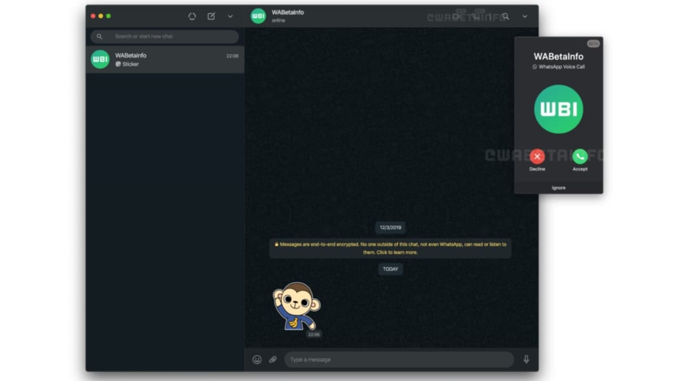The image size is (678, 381).
Task: Decline the incoming WhatsApp voice call
Action: pos(537,156)
